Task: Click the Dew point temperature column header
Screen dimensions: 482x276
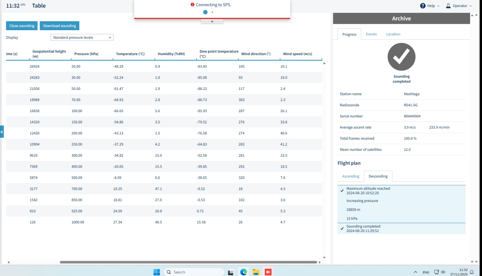Action: point(219,54)
